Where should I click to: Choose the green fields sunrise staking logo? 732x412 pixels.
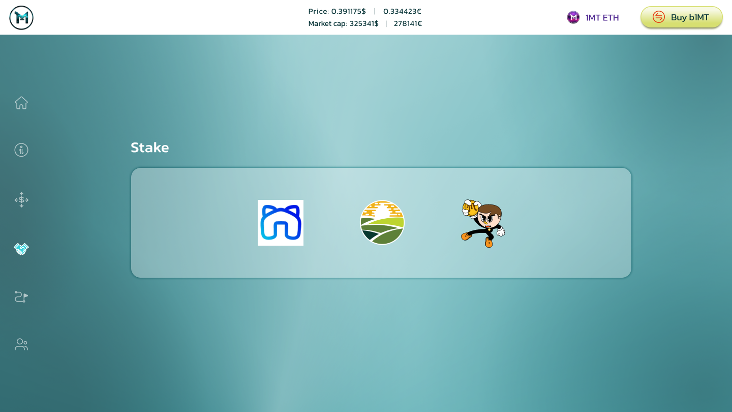[382, 222]
